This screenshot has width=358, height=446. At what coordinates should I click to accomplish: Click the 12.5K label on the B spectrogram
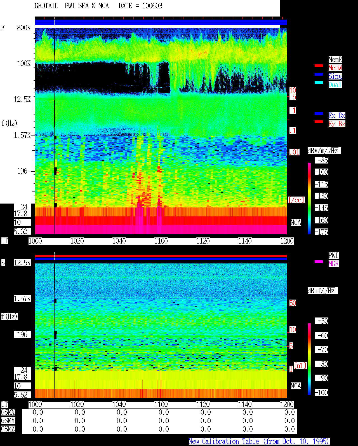[22, 263]
